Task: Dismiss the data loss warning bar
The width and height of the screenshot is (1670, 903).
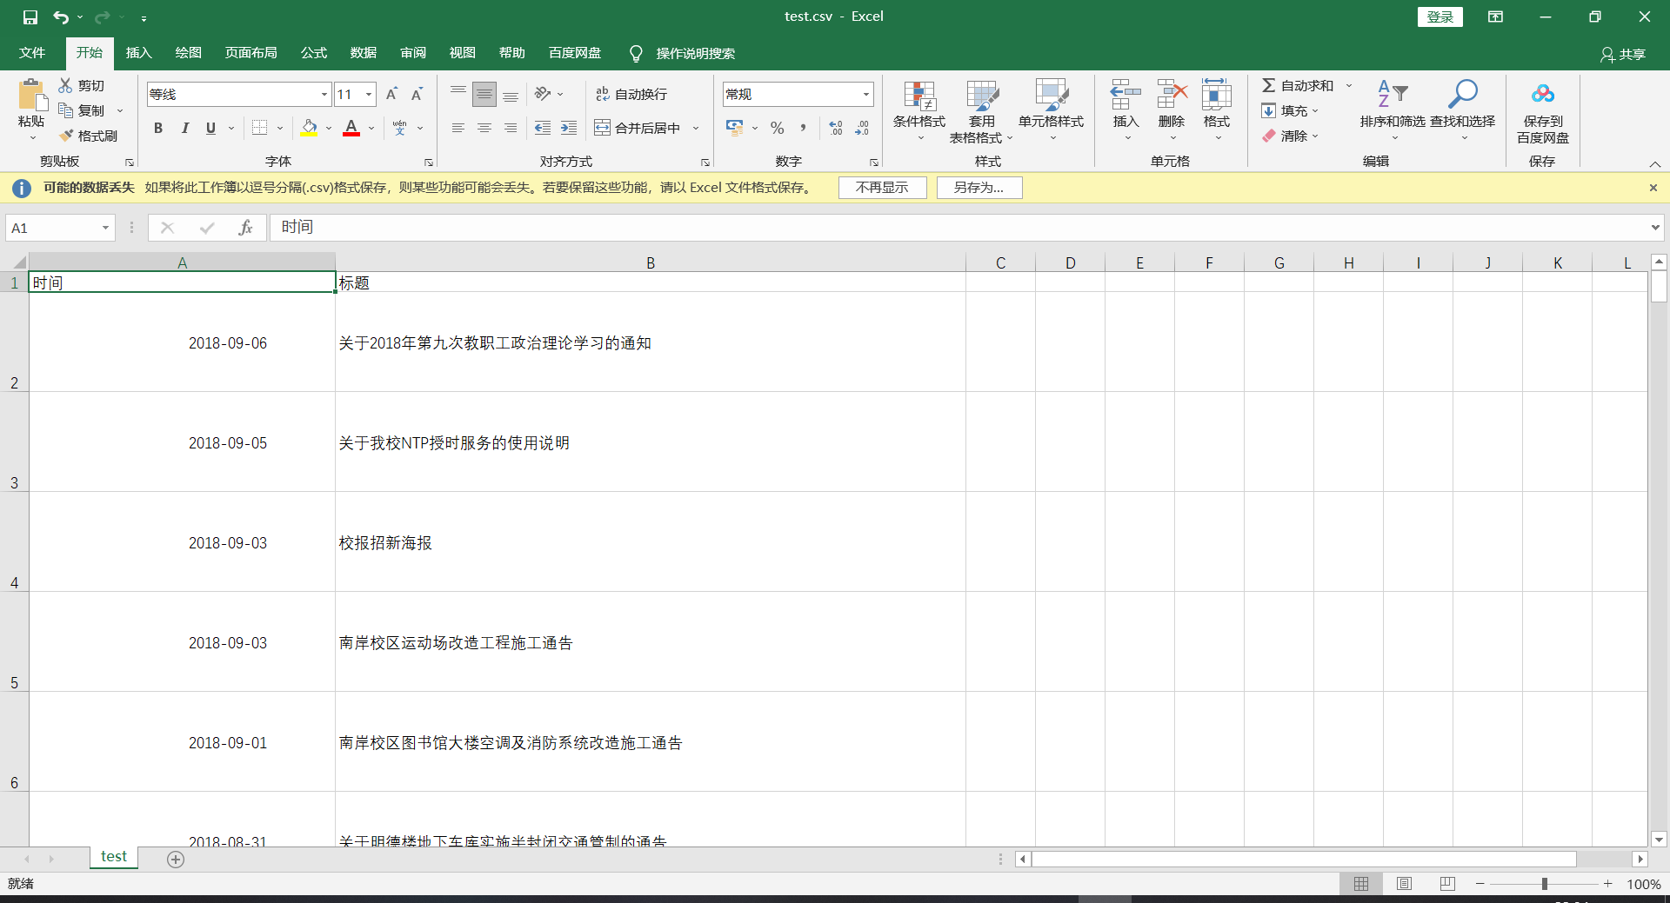Action: 1653,188
